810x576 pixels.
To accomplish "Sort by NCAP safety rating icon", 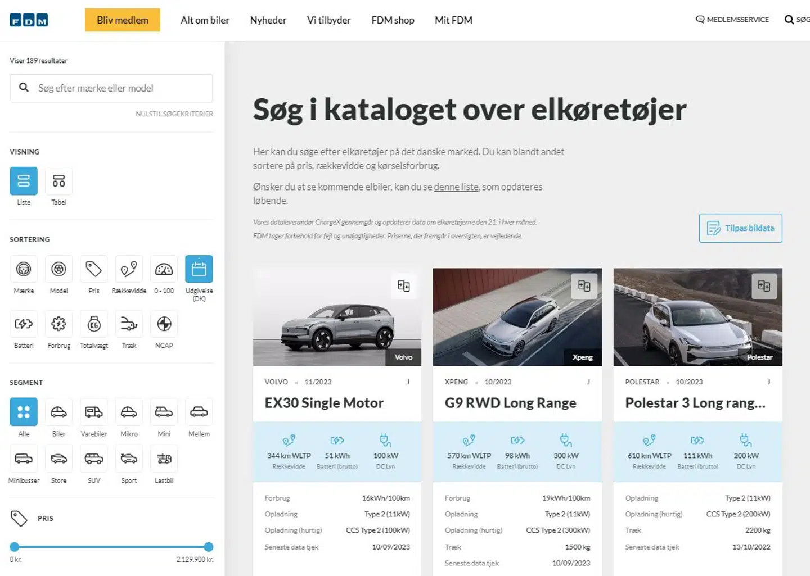I will tap(164, 324).
